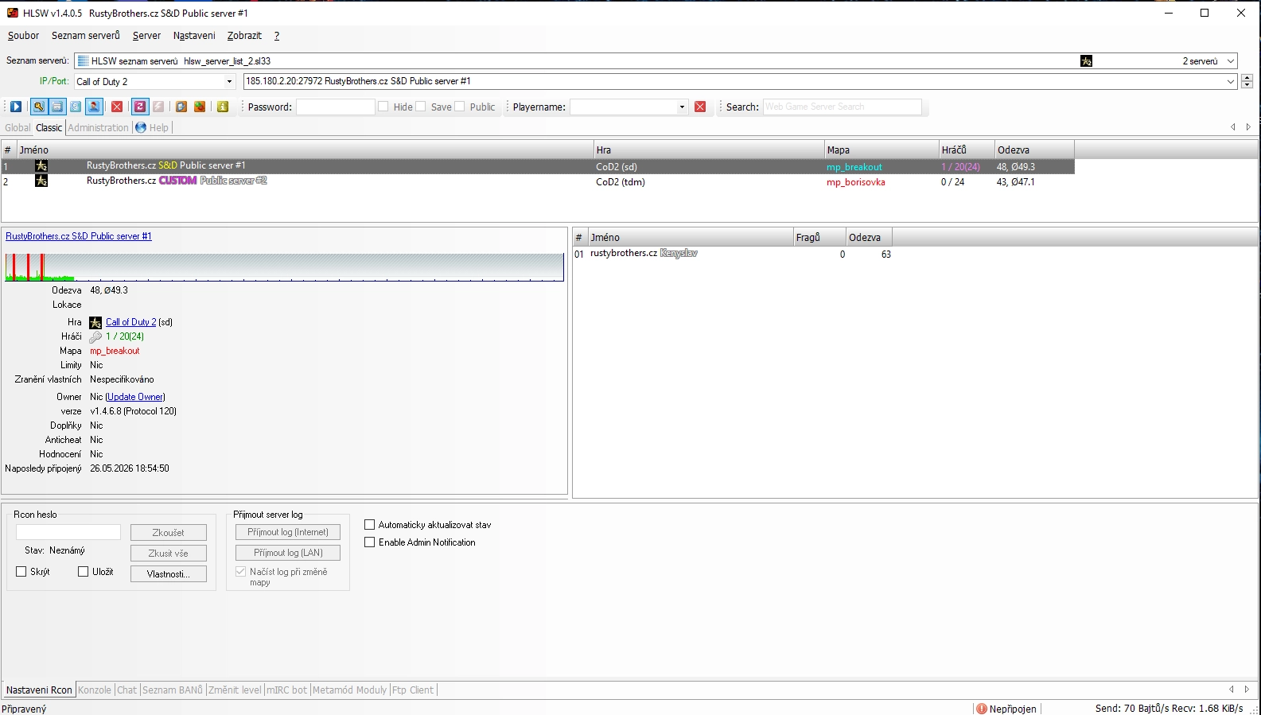Click the wrench icon next to Hráči
Image resolution: width=1261 pixels, height=715 pixels.
click(x=95, y=337)
